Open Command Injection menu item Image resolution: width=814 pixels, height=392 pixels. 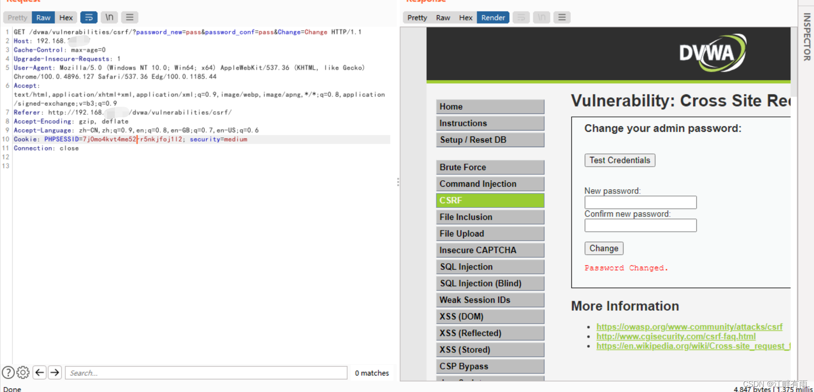tap(490, 184)
